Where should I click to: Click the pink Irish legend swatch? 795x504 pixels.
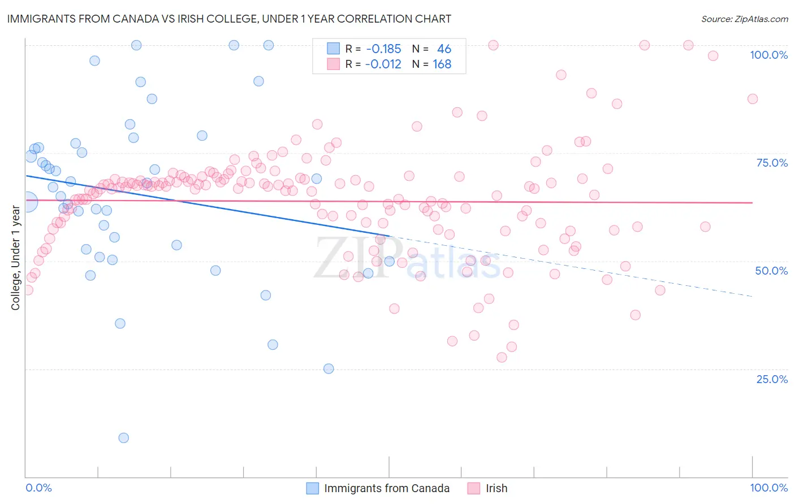[474, 488]
